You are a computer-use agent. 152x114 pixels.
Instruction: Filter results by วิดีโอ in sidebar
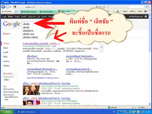click(x=5, y=57)
